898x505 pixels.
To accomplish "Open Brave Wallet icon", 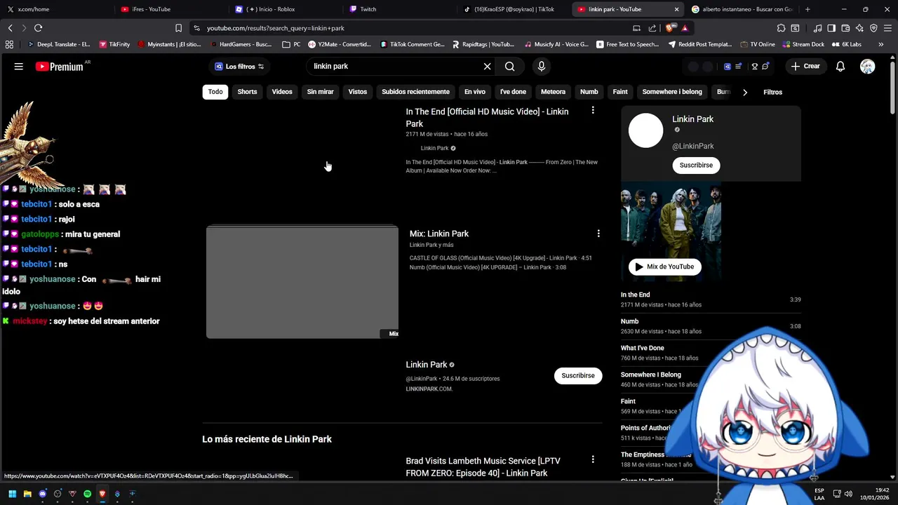I will [845, 28].
